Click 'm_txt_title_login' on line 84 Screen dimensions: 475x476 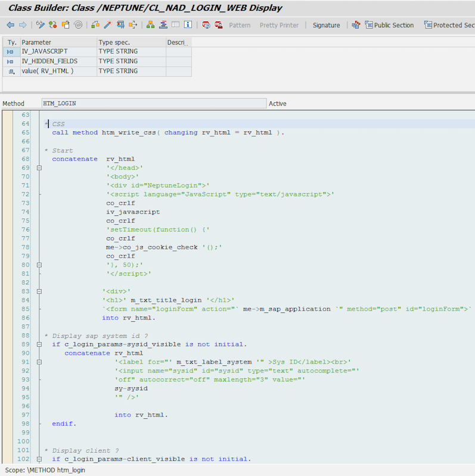click(166, 300)
